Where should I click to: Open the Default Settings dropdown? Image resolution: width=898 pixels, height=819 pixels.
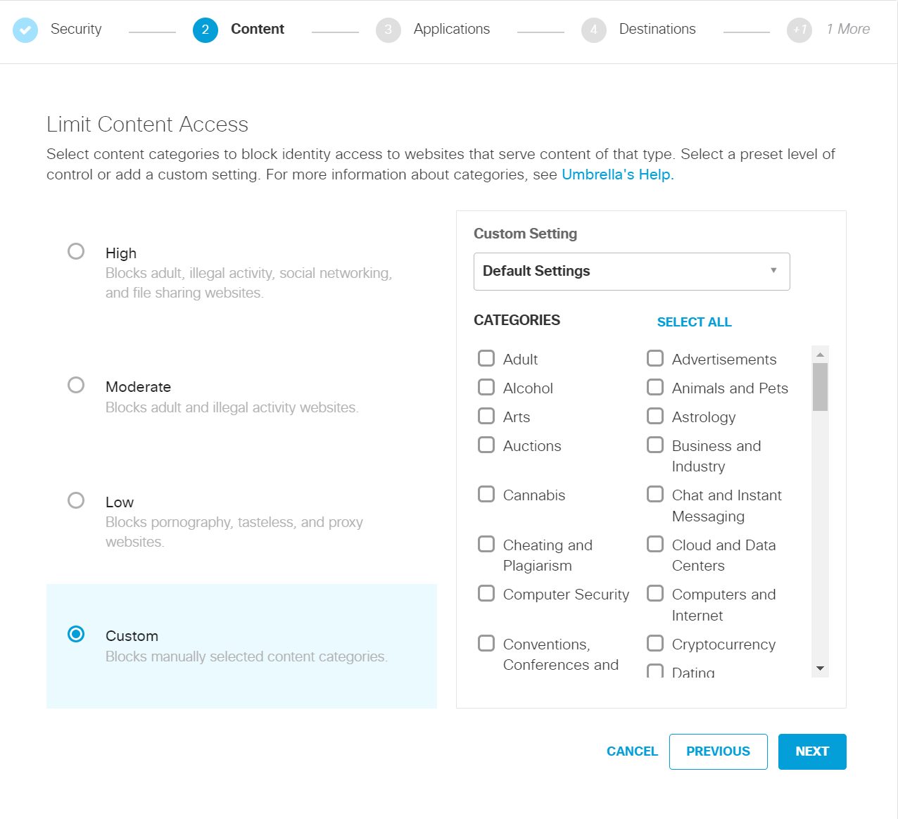pos(631,271)
